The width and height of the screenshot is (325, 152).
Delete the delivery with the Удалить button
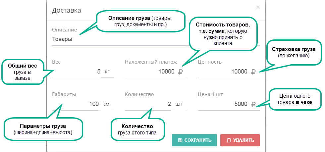(x=240, y=140)
